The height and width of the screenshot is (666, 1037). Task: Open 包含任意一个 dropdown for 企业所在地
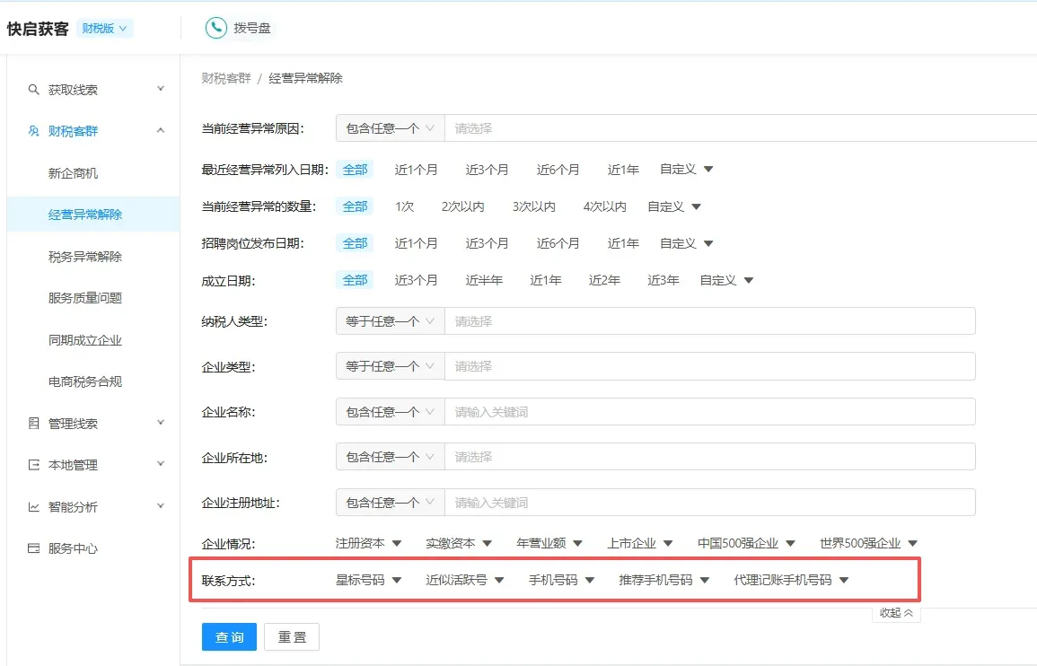(x=391, y=457)
